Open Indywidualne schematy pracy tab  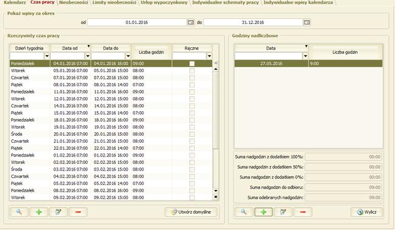225,2
